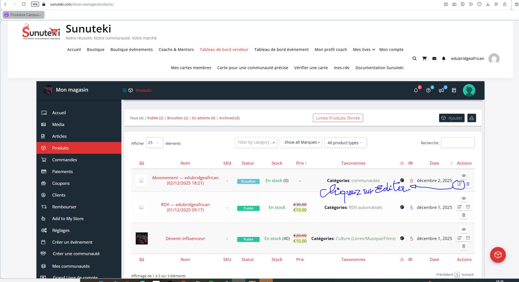Open the All product types dropdown
The width and height of the screenshot is (519, 282).
click(x=345, y=143)
